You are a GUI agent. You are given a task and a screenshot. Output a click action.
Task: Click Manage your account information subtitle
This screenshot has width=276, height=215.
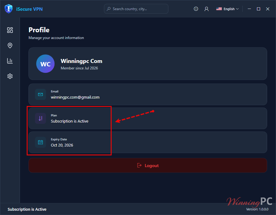point(56,38)
